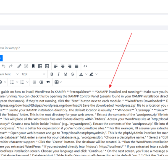This screenshot has height=168, width=168.
Task: Insert an anchor bookmark
Action: click(x=33, y=66)
